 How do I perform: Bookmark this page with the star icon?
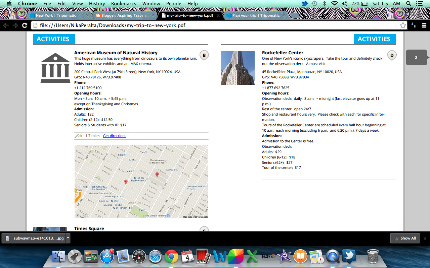(x=403, y=25)
